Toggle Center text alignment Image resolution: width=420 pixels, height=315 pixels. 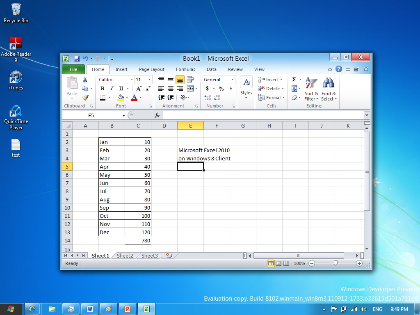point(170,89)
